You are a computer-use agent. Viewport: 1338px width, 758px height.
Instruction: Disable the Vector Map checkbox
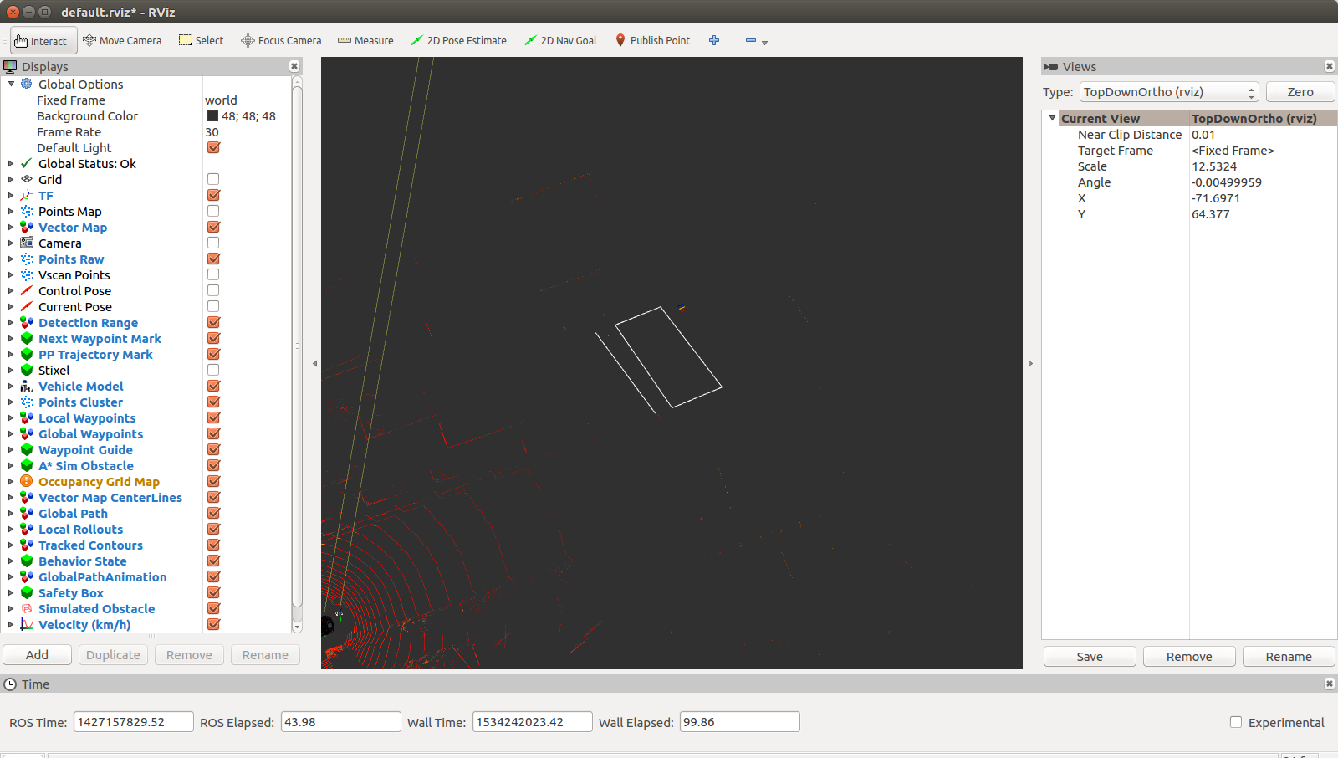213,227
